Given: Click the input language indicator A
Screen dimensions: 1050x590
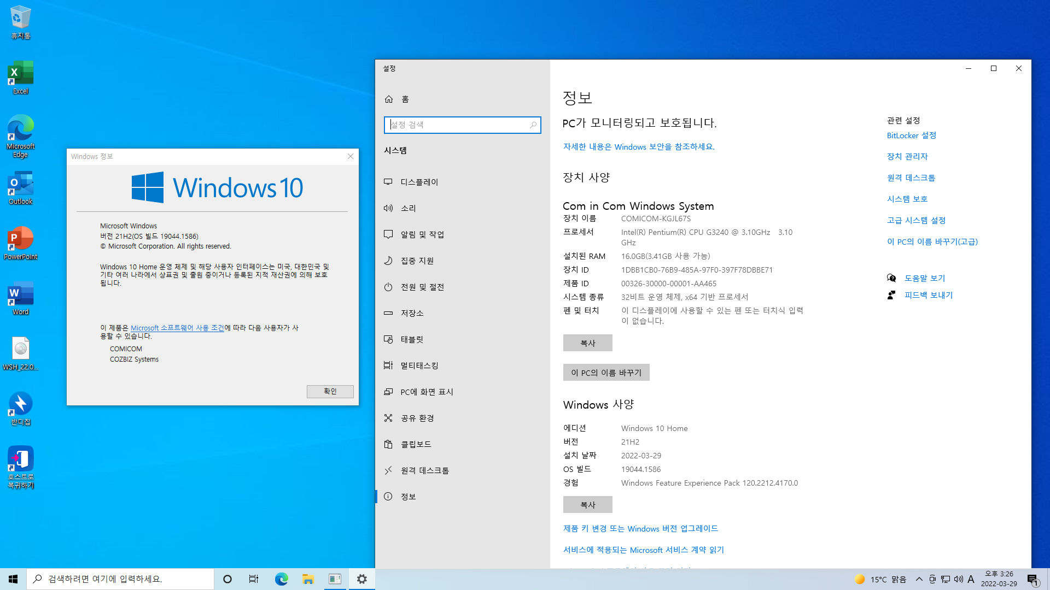Looking at the screenshot, I should tap(971, 579).
